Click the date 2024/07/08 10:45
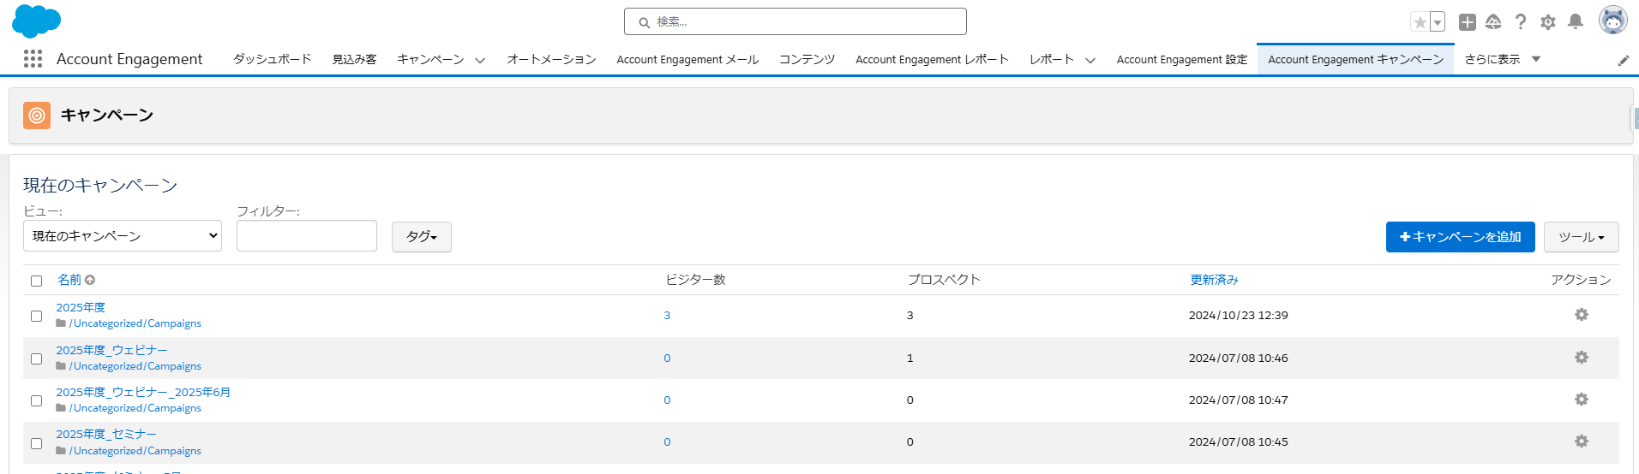The height and width of the screenshot is (474, 1639). 1238,441
